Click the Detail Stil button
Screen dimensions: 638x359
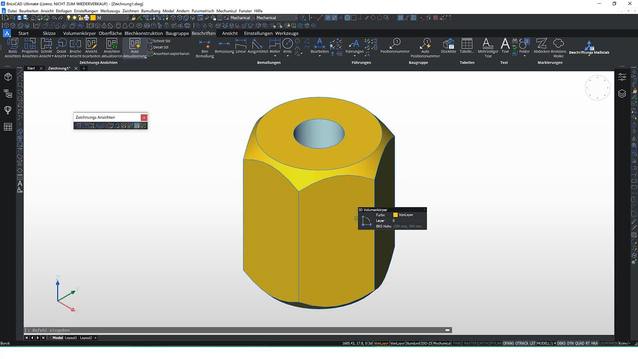(x=159, y=47)
